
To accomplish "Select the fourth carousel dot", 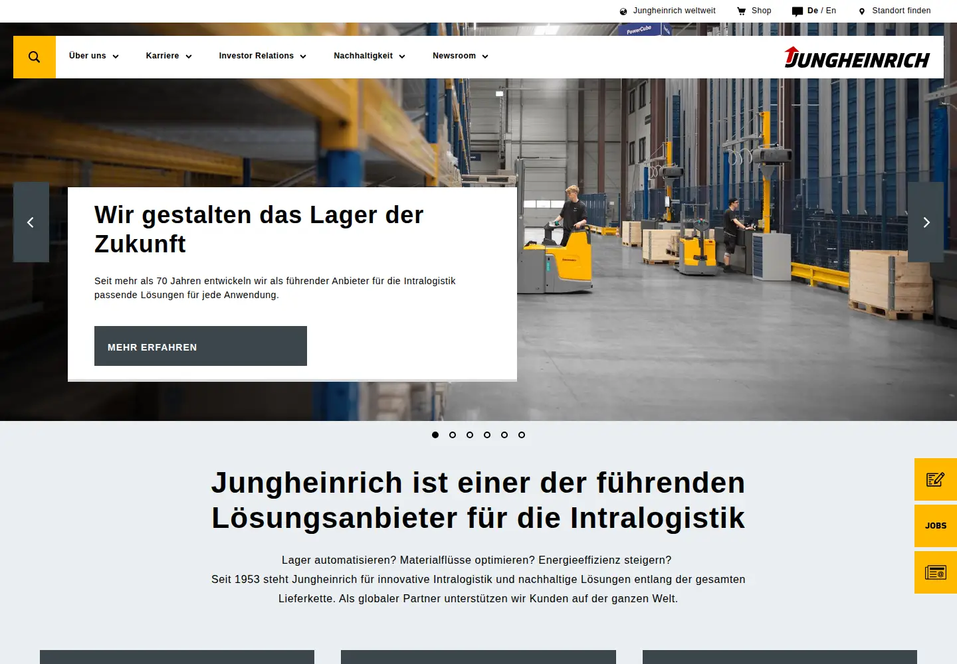I will [x=487, y=435].
